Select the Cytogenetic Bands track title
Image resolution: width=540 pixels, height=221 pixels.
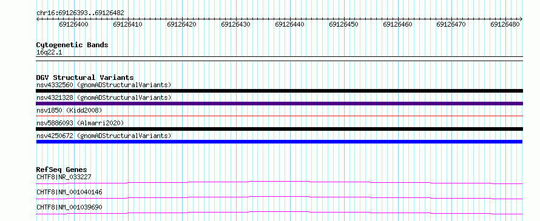click(x=72, y=45)
